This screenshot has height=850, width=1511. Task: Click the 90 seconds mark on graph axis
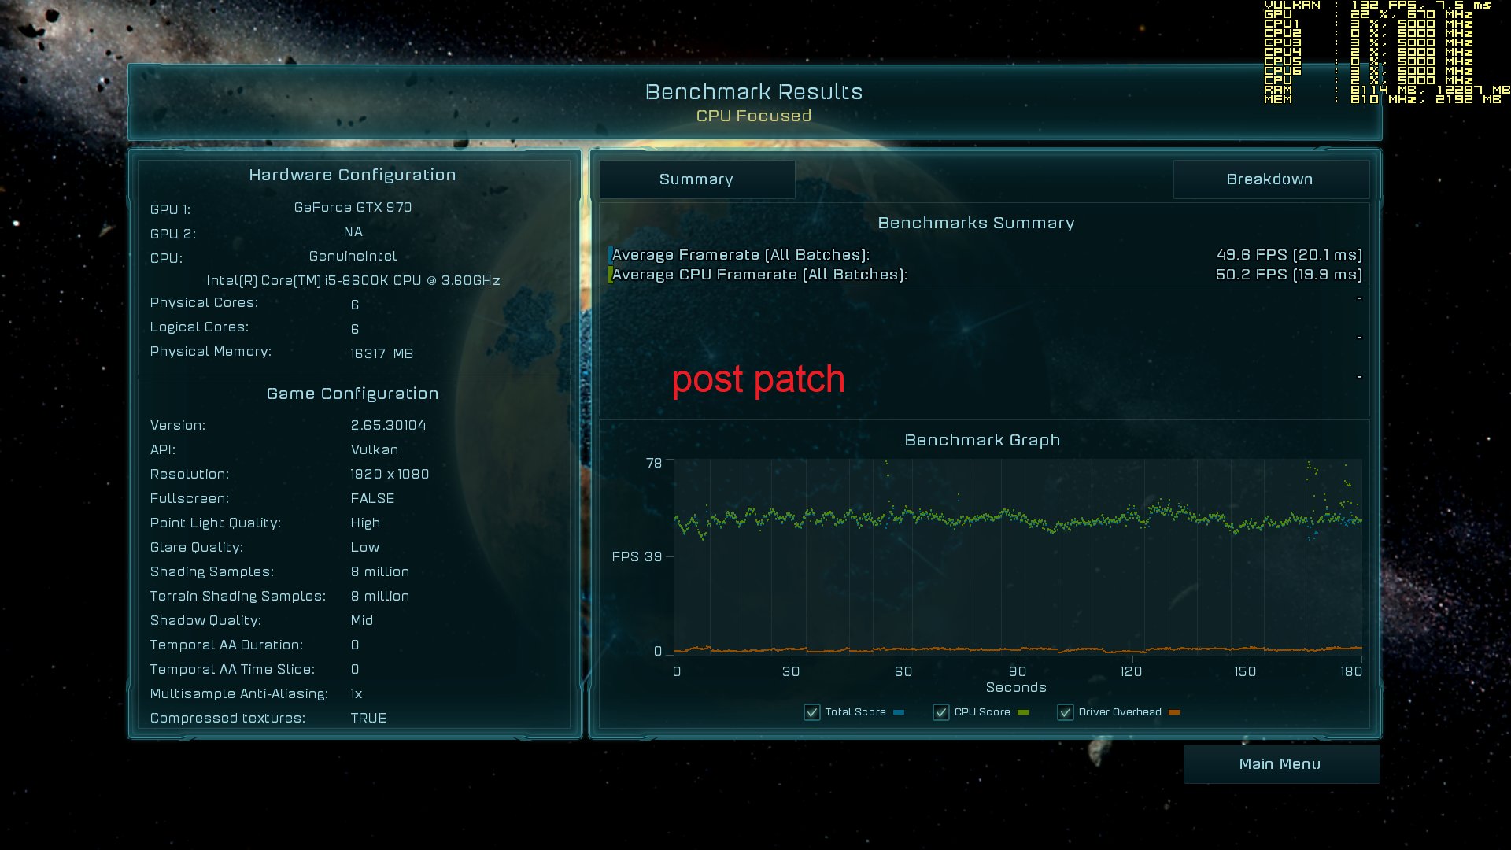[x=1017, y=671]
